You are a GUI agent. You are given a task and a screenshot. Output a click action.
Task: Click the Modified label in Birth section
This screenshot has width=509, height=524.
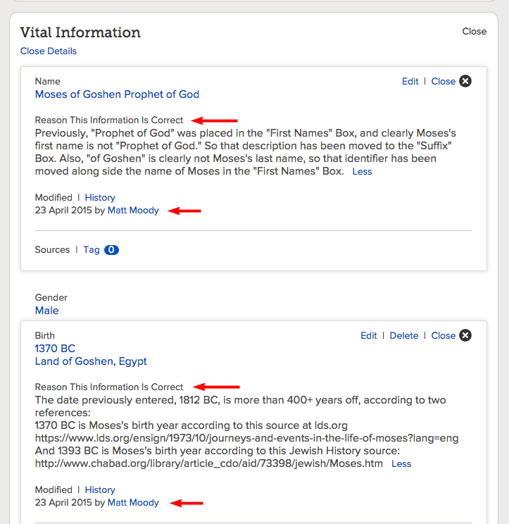[x=54, y=490]
